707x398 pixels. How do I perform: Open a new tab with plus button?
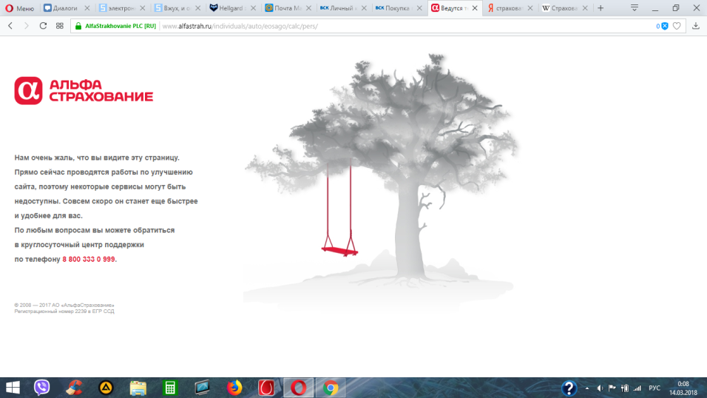pyautogui.click(x=601, y=8)
